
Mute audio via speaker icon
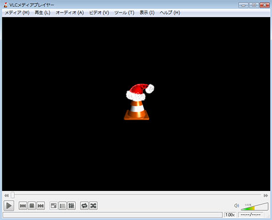tap(236, 206)
